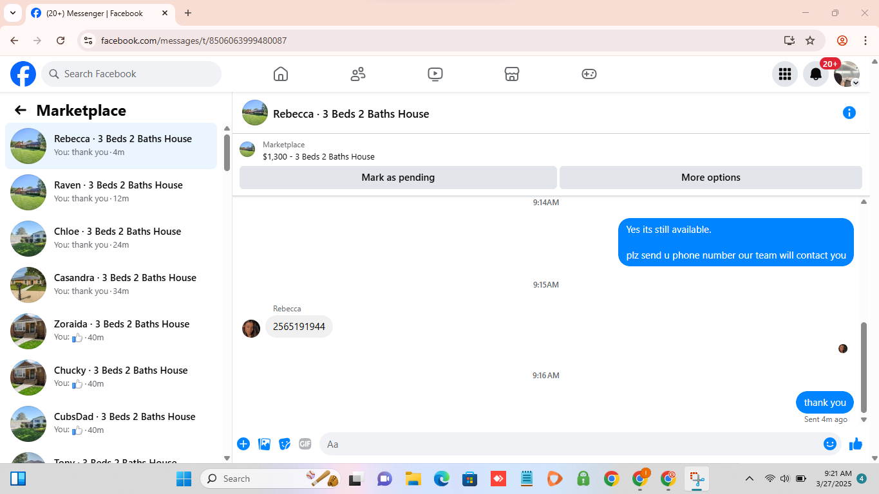This screenshot has height=494, width=879.
Task: Attach a photo using the image icon
Action: (264, 444)
